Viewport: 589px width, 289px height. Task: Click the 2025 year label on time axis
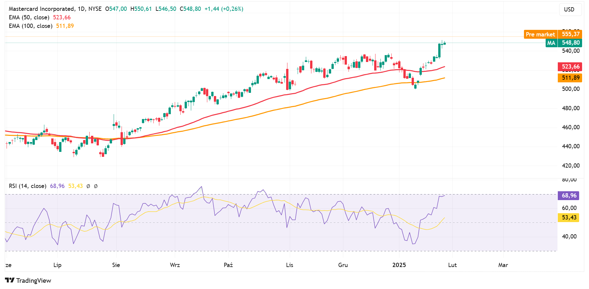coord(399,265)
